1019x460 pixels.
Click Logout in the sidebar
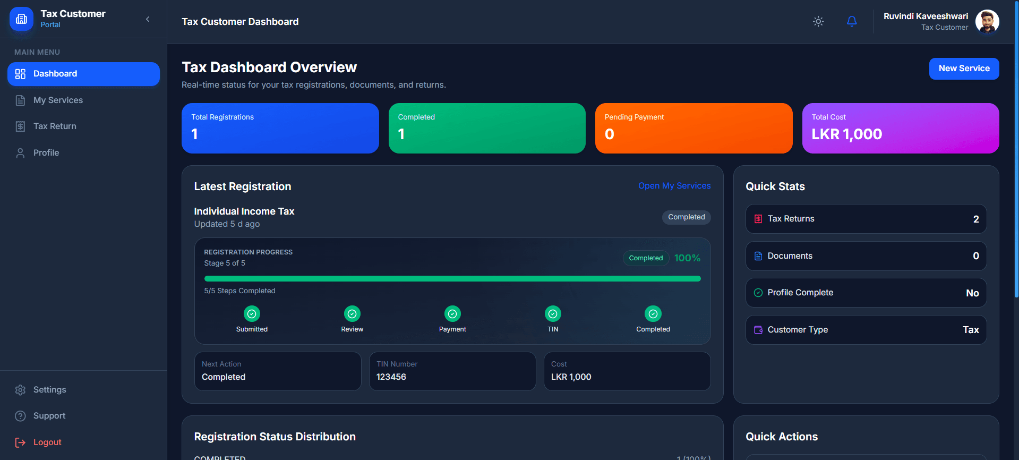(x=83, y=442)
